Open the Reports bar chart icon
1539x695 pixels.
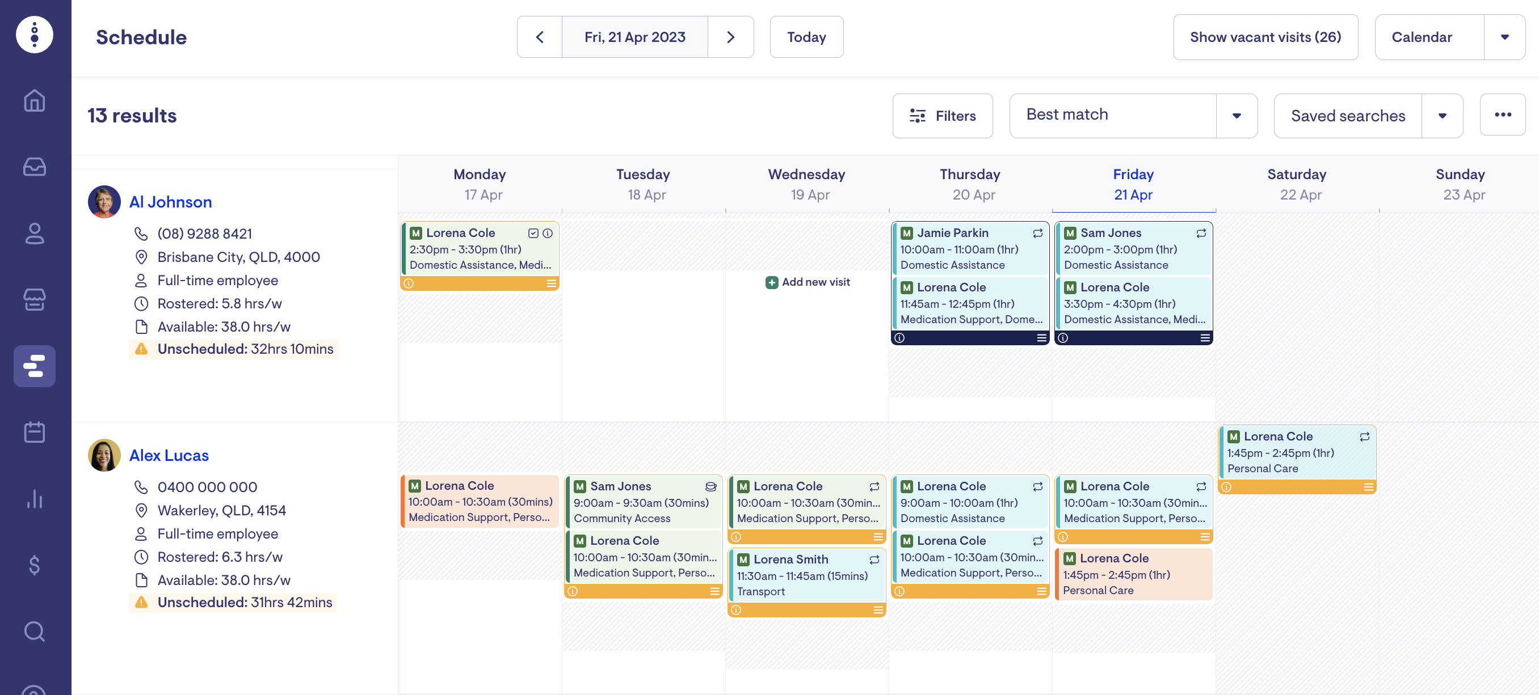point(34,498)
